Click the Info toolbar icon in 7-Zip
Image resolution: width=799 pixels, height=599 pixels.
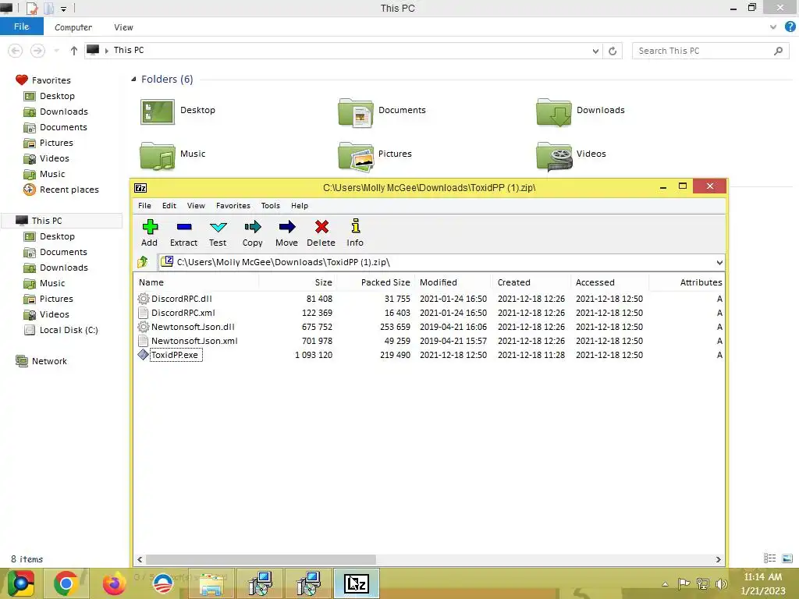coord(355,232)
